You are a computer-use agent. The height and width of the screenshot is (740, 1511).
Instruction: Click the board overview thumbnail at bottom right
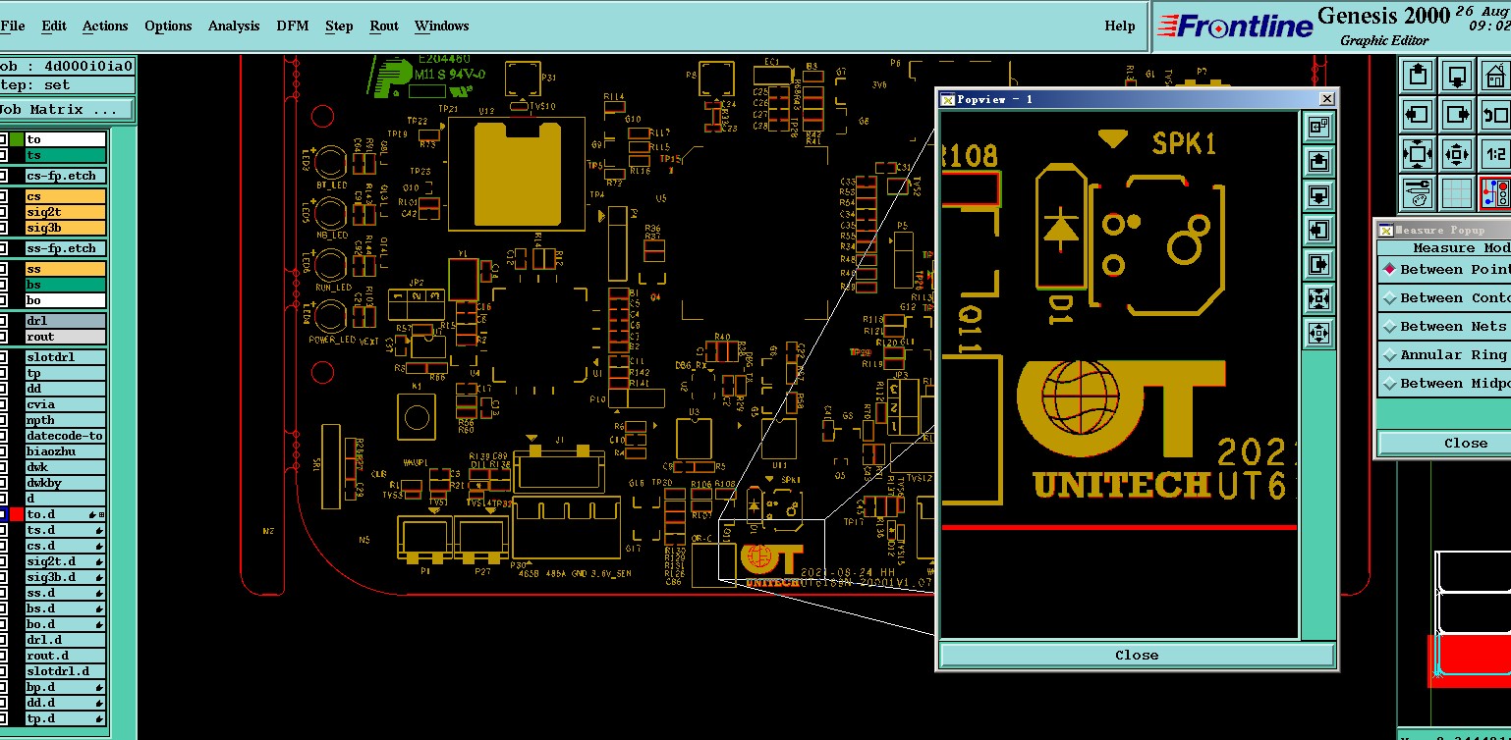[1471, 618]
